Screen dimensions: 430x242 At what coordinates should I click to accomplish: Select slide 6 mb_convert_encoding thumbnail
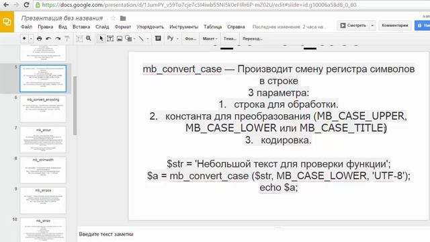click(x=43, y=109)
